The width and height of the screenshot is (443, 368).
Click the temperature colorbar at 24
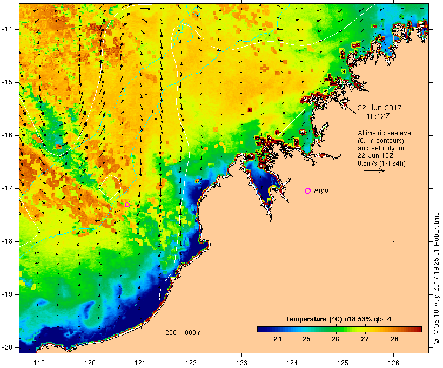point(278,329)
